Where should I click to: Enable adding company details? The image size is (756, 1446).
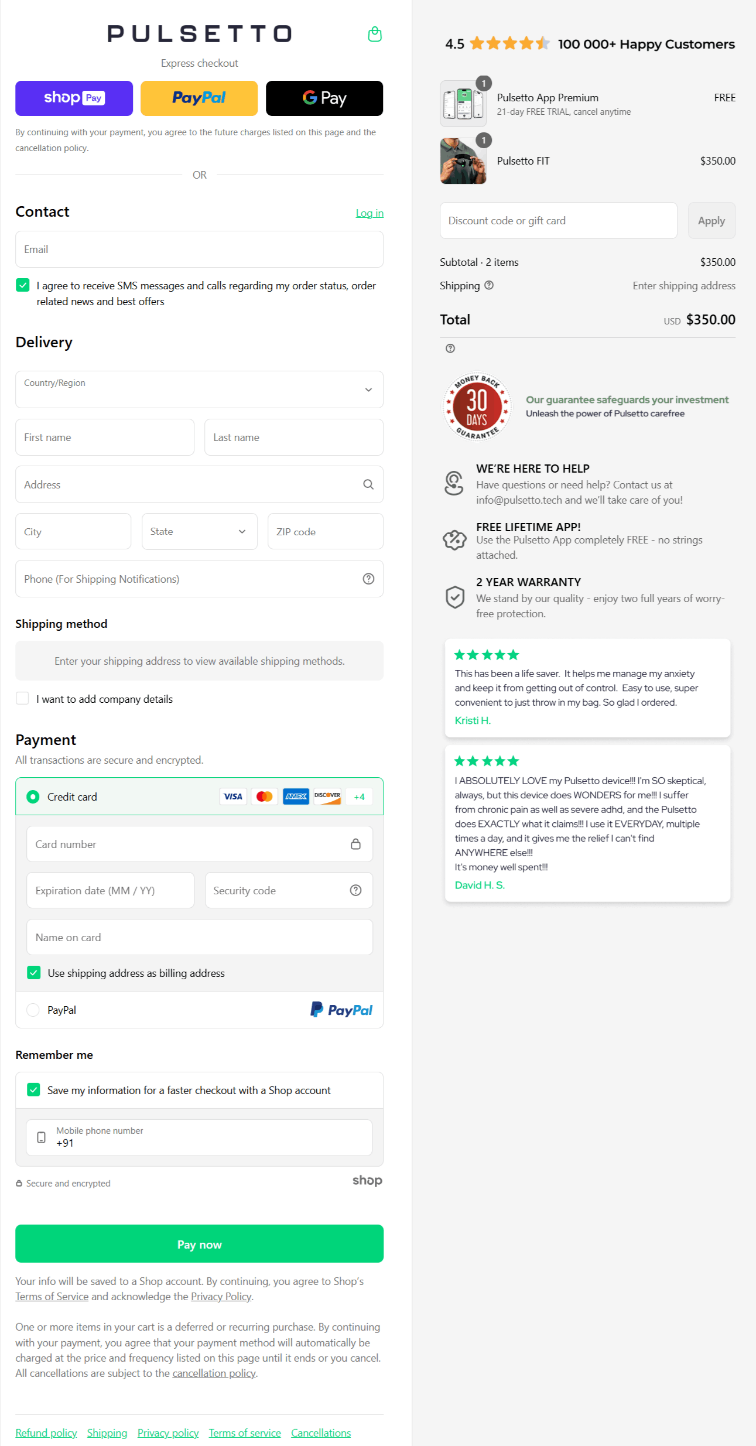pos(22,698)
